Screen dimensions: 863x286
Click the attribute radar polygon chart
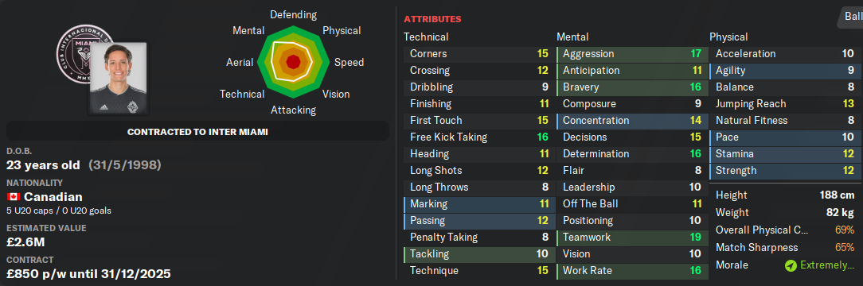[293, 62]
